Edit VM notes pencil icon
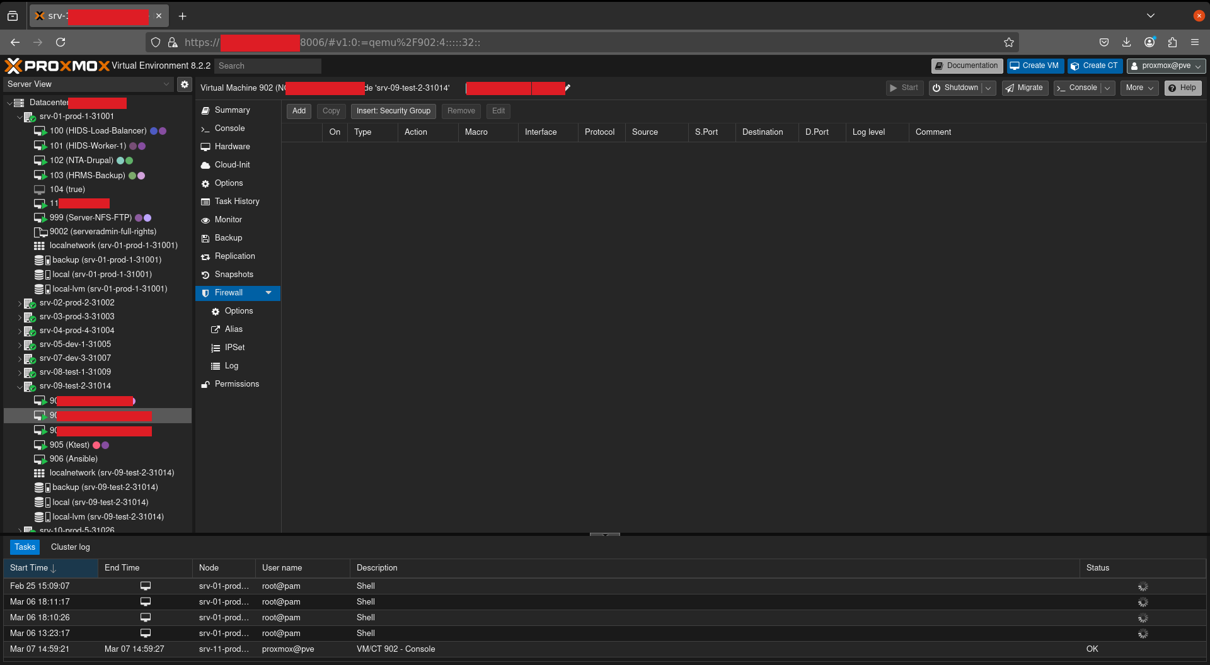The width and height of the screenshot is (1210, 665). 568,88
